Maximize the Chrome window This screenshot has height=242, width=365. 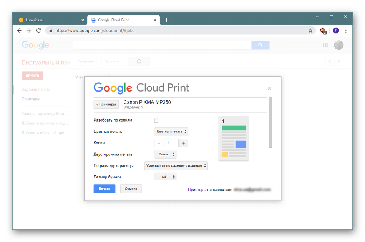pos(332,17)
